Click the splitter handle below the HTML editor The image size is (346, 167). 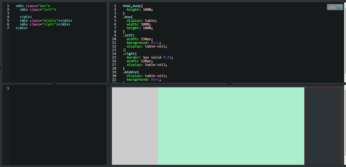tap(54, 84)
